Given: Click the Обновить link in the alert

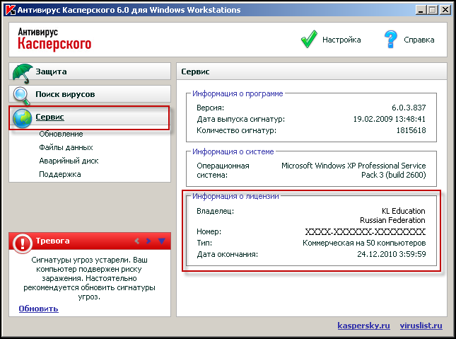Looking at the screenshot, I should tap(38, 309).
